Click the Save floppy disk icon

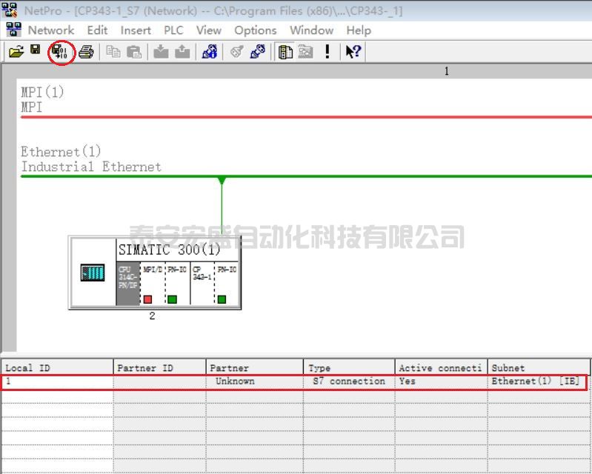pos(36,51)
